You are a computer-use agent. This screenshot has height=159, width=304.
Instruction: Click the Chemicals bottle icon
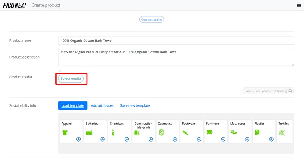[x=112, y=132]
